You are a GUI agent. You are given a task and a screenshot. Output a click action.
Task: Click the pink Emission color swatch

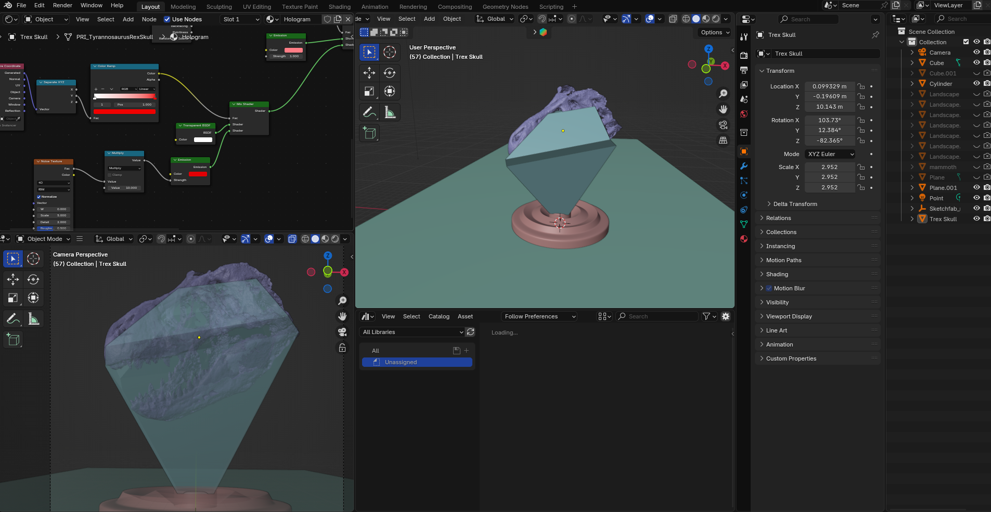point(293,50)
